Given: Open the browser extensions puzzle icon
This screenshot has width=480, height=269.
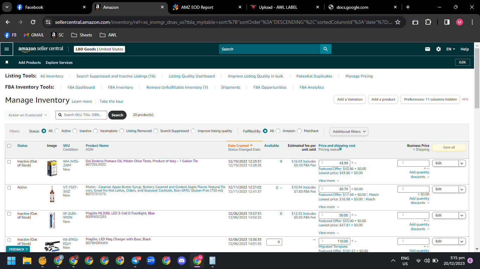Looking at the screenshot, I should pos(428,22).
